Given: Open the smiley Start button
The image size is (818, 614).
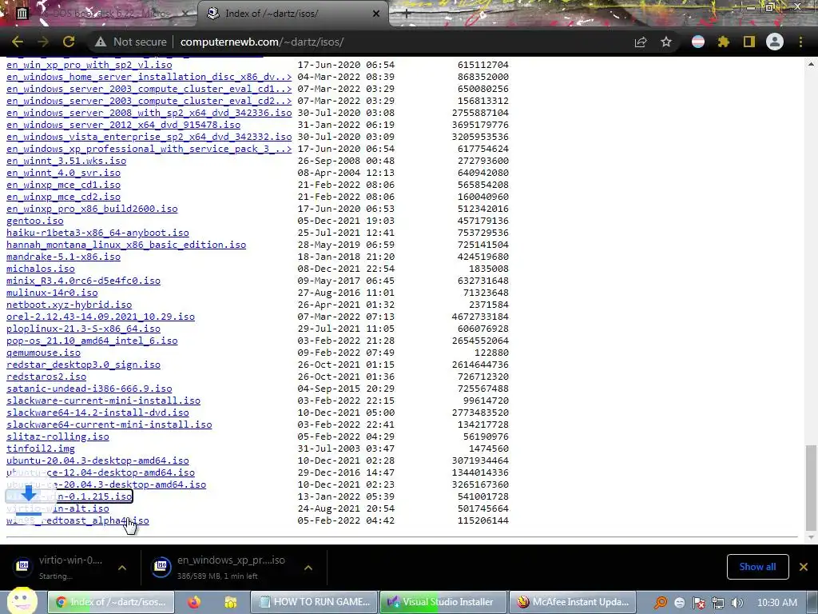Looking at the screenshot, I should tap(22, 600).
